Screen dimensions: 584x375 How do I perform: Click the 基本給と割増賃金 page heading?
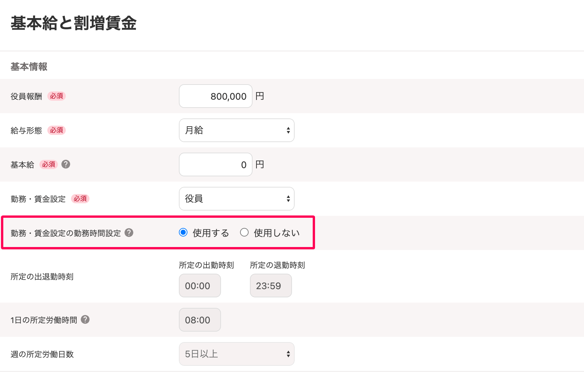(x=74, y=23)
